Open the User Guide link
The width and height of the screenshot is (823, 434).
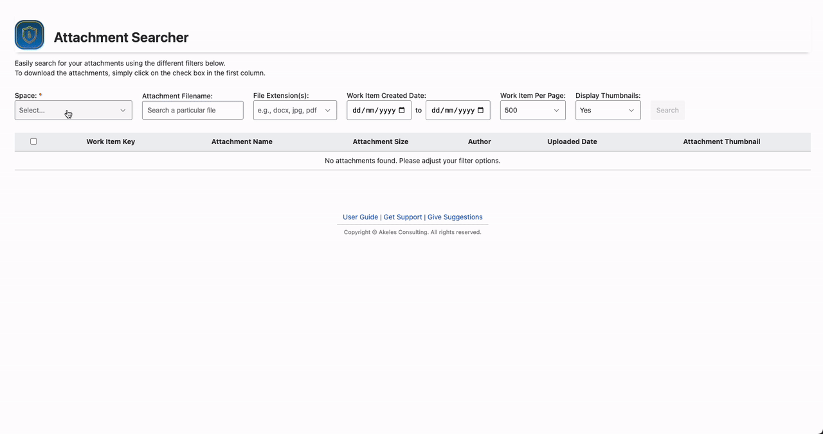(x=360, y=217)
